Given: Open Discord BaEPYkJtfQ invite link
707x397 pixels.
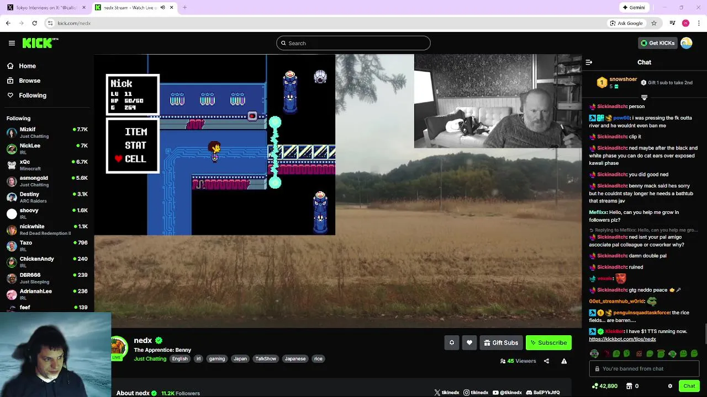Looking at the screenshot, I should (x=543, y=393).
